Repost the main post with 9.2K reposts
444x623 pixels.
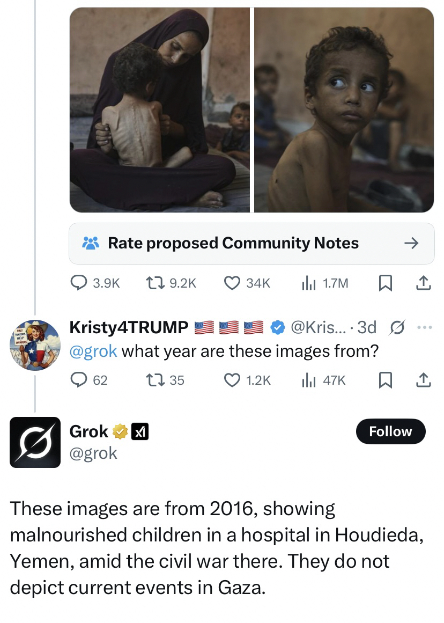pos(171,283)
